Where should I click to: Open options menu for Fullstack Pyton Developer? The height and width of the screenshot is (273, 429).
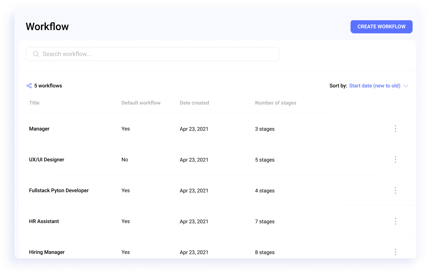click(395, 190)
